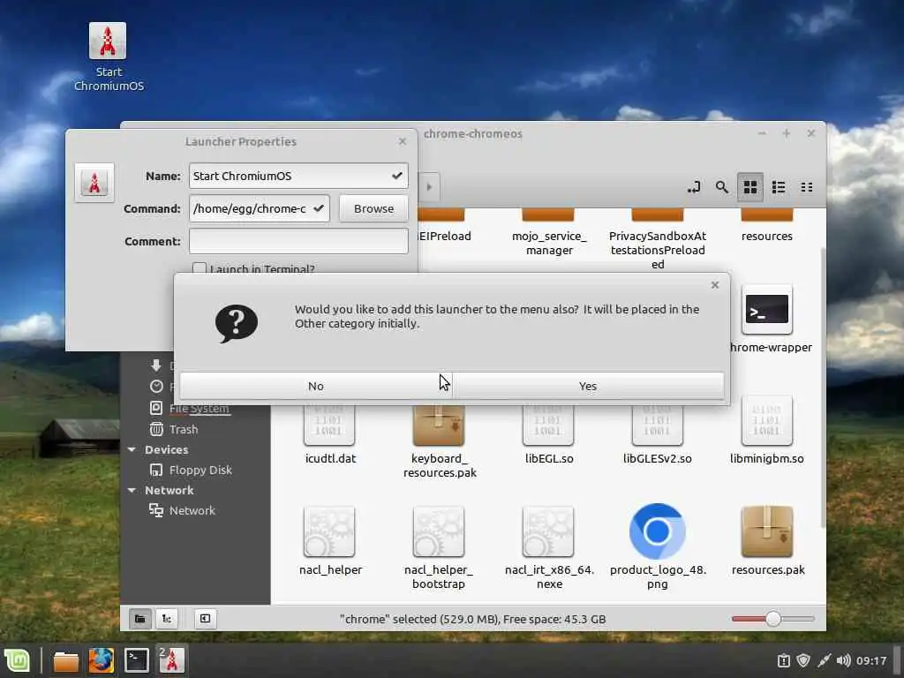Viewport: 904px width, 678px height.
Task: Select the chrome-wrapper script file
Action: point(767,320)
